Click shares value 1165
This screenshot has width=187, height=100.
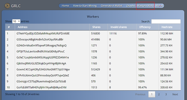coord(94,63)
